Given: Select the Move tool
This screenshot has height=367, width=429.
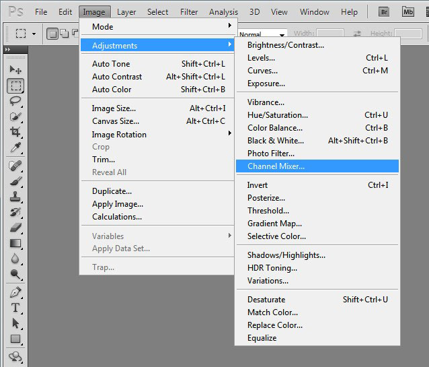Looking at the screenshot, I should pos(15,70).
